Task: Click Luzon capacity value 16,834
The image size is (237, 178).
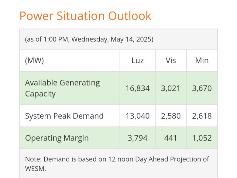Action: [138, 89]
